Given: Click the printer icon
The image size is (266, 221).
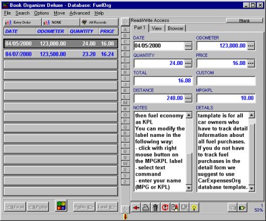Looking at the screenshot, I should [146, 208].
